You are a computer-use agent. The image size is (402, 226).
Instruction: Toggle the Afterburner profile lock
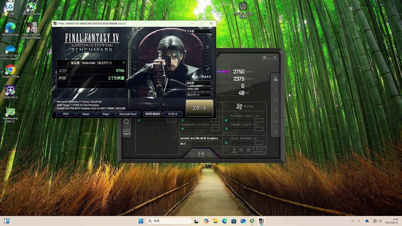click(x=275, y=79)
